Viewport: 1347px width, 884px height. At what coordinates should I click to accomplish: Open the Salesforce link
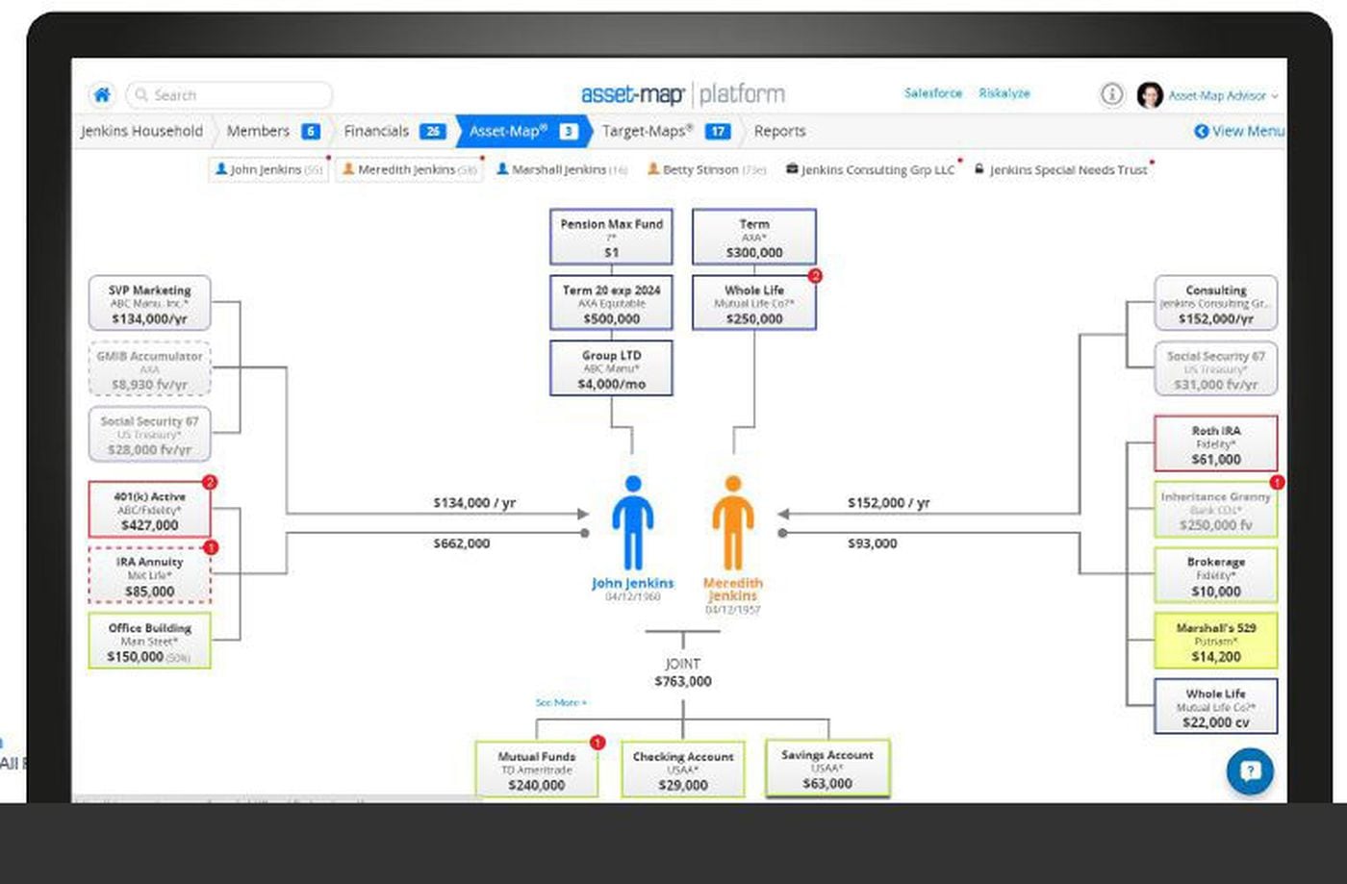[932, 93]
